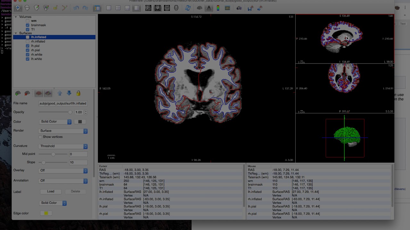Click the Undo arrow in the toolbar
Screen dimensions: 410x230
coord(76,8)
